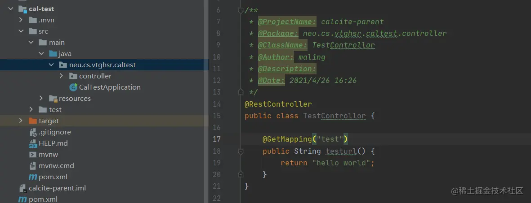This screenshot has height=203, width=531.
Task: Click the neu.cs.vtghsr.caltest package icon
Action: point(63,65)
